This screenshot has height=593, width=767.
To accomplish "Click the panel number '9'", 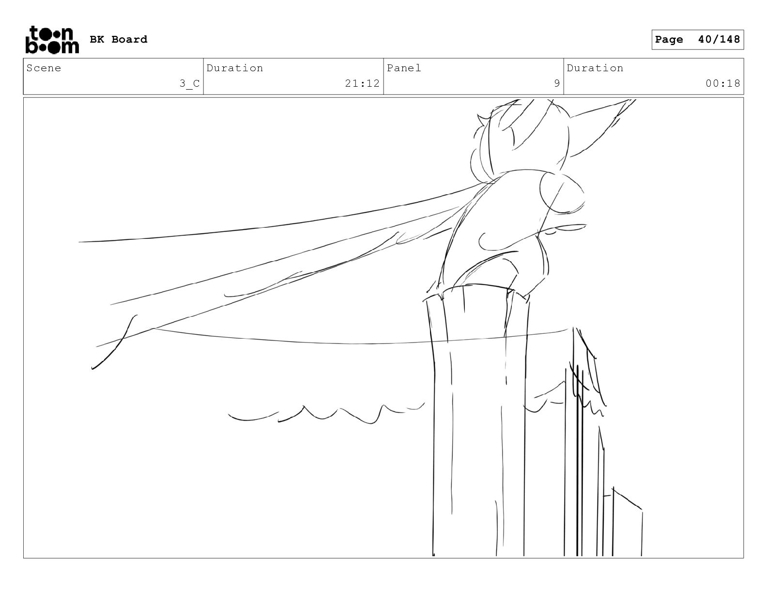I will pyautogui.click(x=557, y=83).
